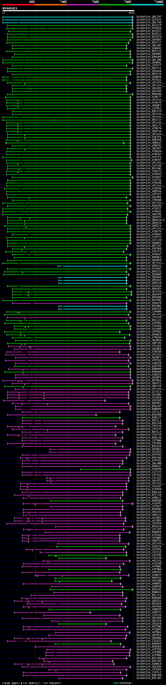Select hit UniRef100_Q94A78
This screenshot has height=685, width=166.
coord(149,303)
